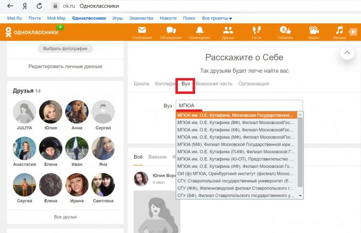Switch to the Организация tab
This screenshot has height=233, width=361.
[253, 84]
